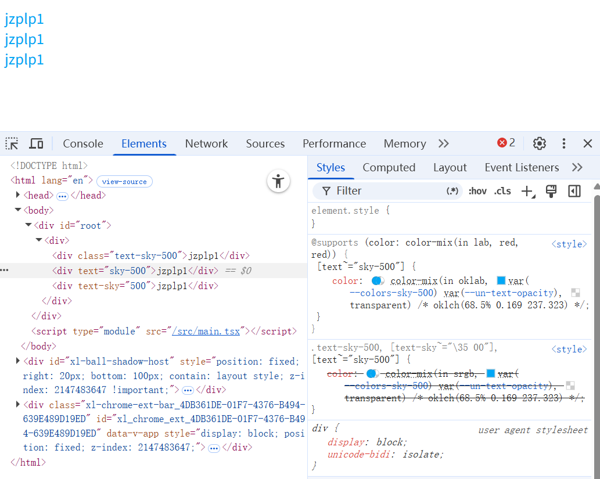Click blue swatch in struck-through srgb rule

click(x=490, y=373)
